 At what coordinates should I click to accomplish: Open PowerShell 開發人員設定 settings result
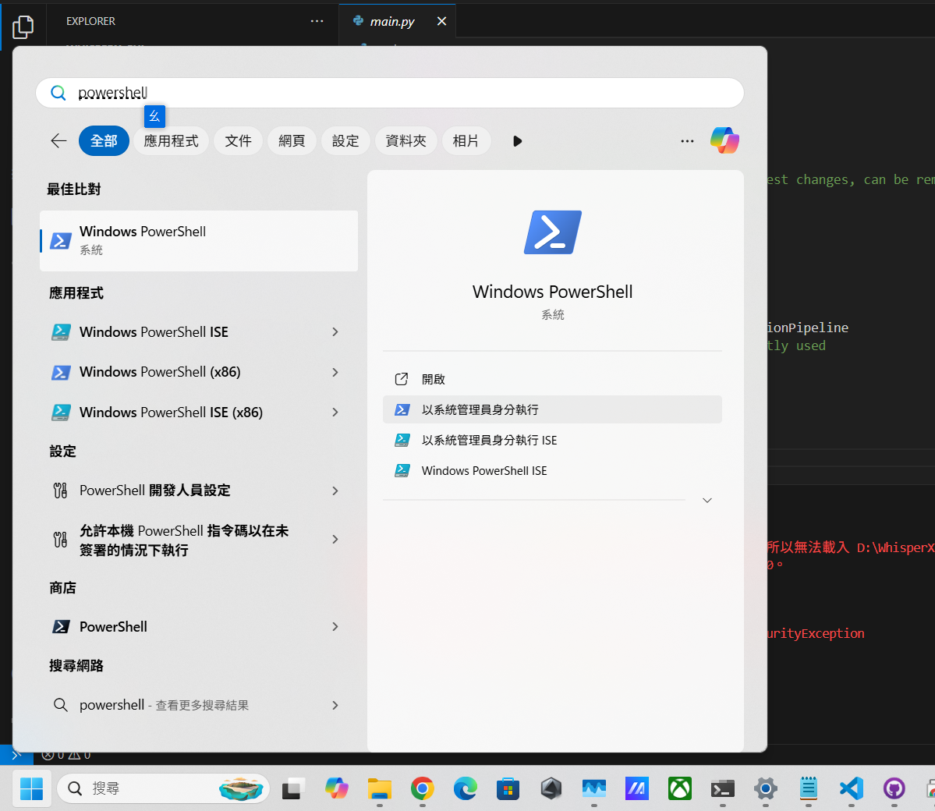coord(199,490)
